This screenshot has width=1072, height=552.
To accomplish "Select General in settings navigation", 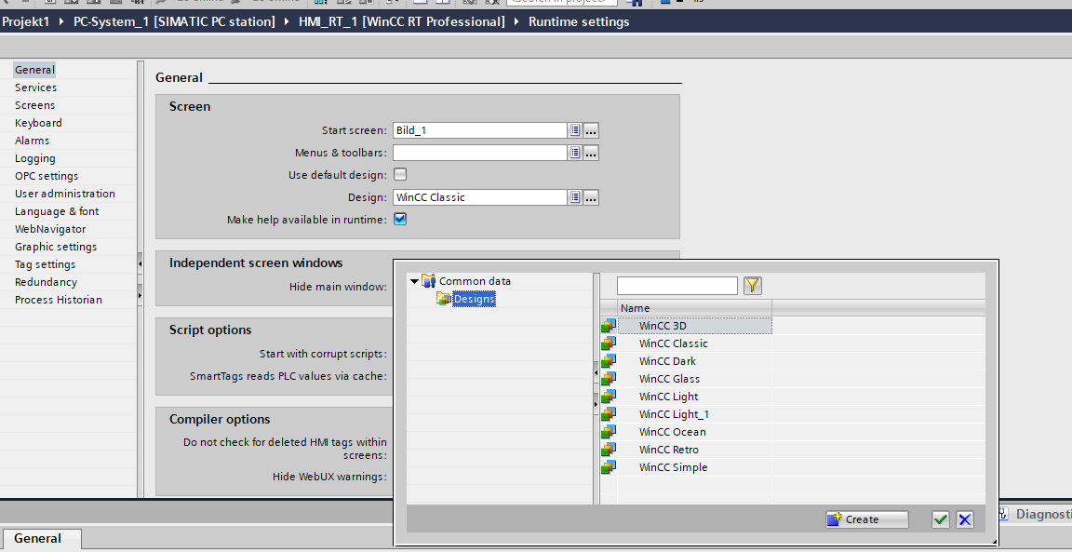I will (x=34, y=70).
